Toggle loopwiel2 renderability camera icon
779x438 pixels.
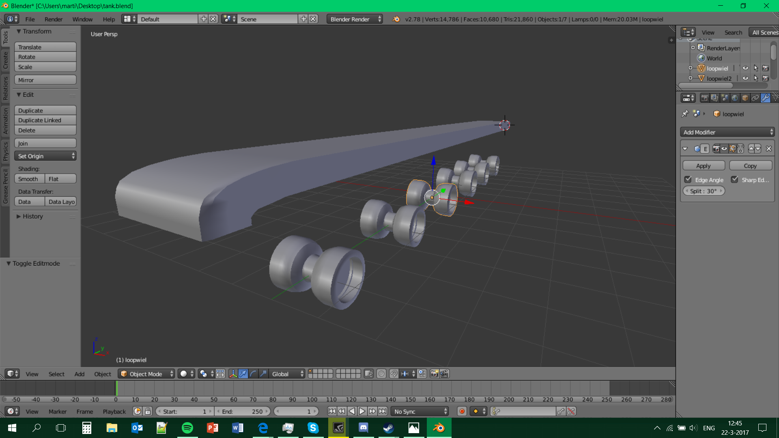tap(766, 78)
